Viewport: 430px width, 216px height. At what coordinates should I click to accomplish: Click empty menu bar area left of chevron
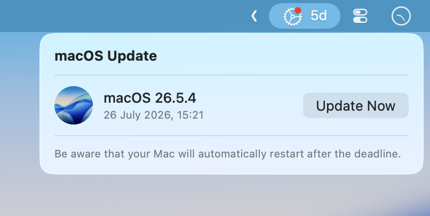click(123, 16)
